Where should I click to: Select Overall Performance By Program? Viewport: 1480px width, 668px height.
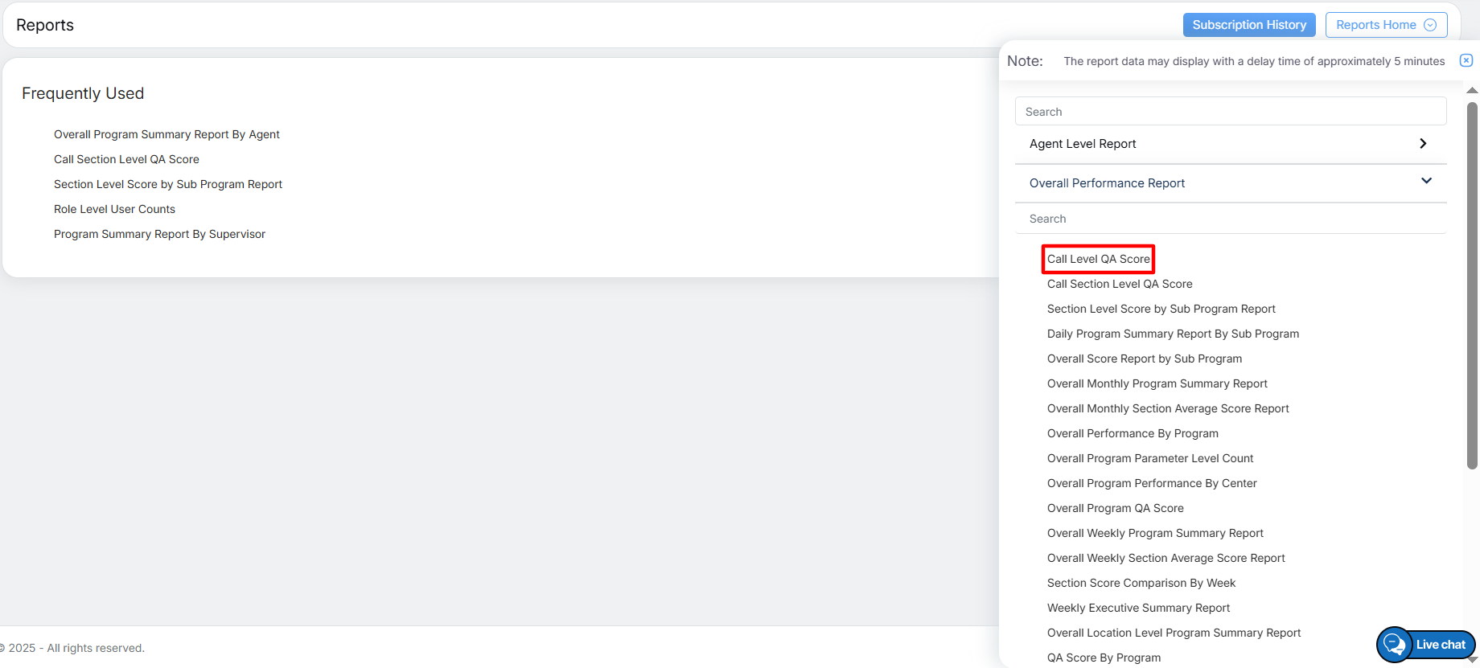[x=1133, y=433]
